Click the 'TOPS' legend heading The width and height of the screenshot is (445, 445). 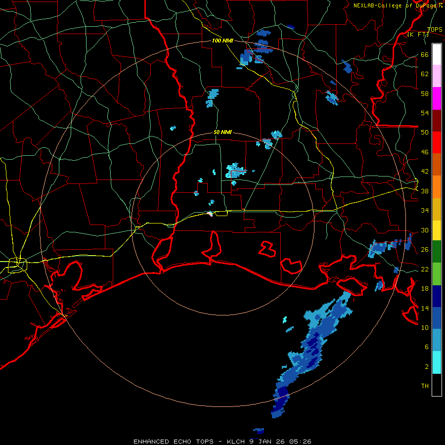coord(435,30)
